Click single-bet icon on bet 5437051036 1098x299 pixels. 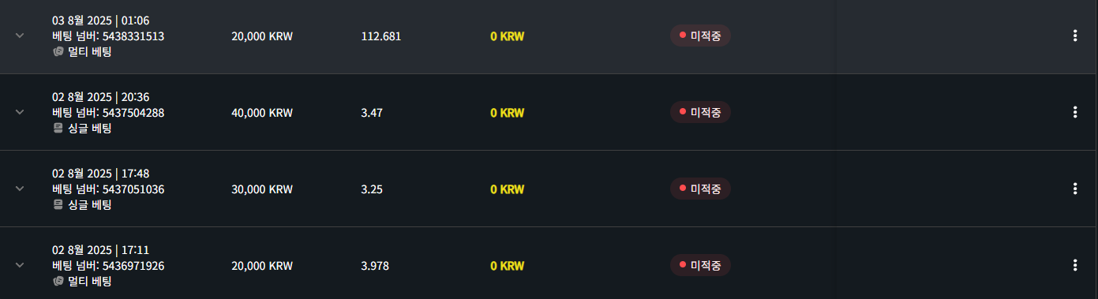[58, 204]
